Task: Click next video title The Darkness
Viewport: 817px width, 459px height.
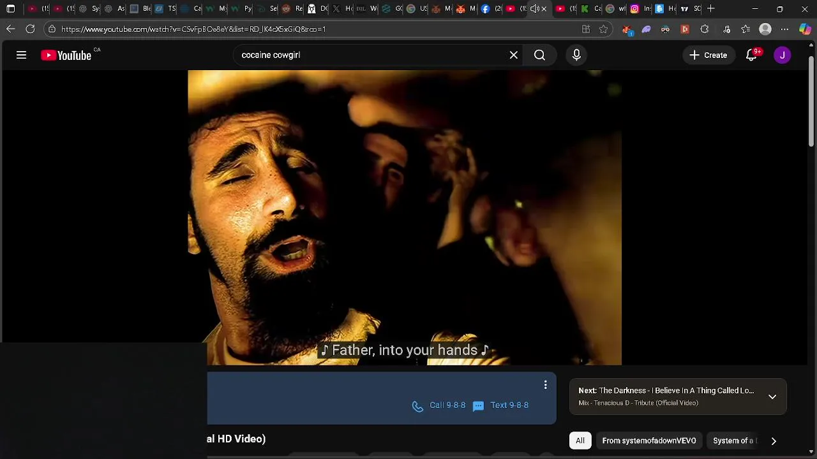Action: point(666,391)
